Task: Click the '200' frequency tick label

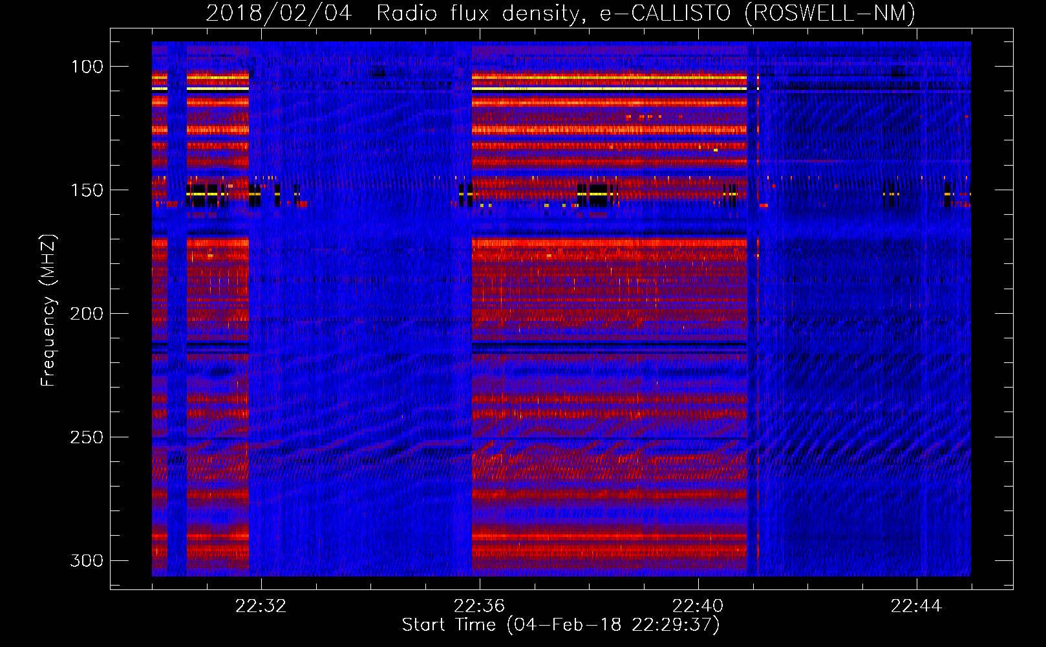Action: 87,314
